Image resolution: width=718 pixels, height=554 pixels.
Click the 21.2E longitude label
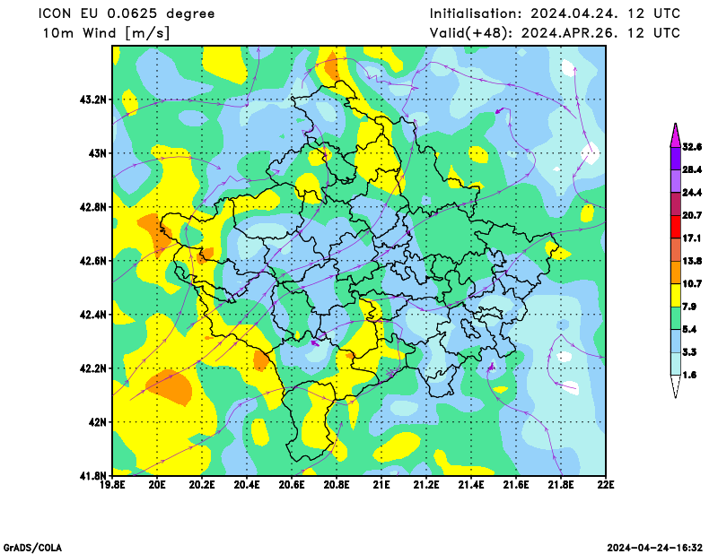click(x=427, y=485)
